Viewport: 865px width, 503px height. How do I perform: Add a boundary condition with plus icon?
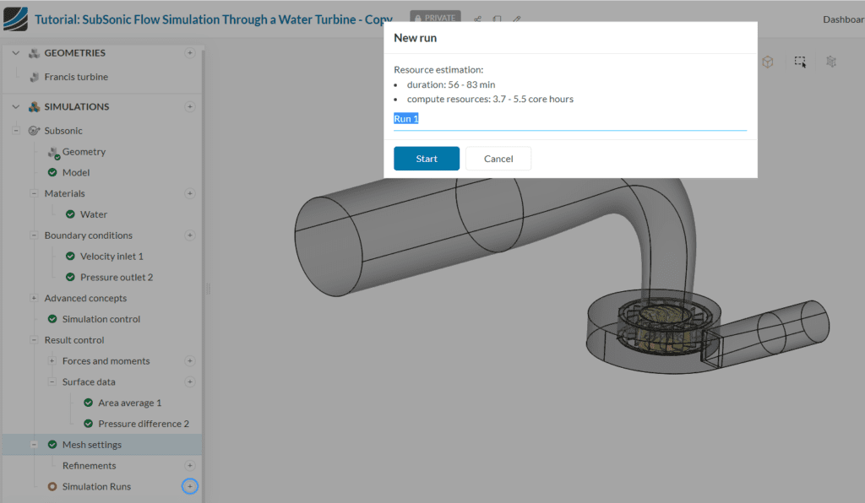coord(190,235)
